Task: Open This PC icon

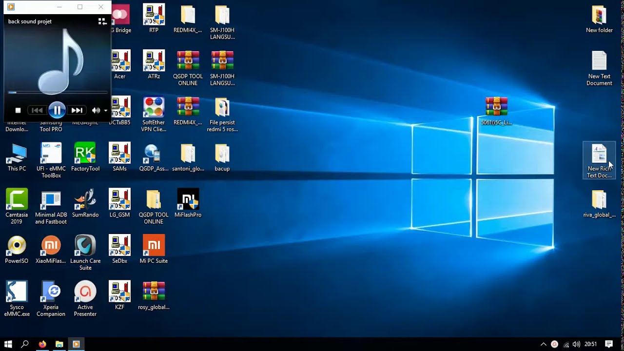Action: (17, 157)
